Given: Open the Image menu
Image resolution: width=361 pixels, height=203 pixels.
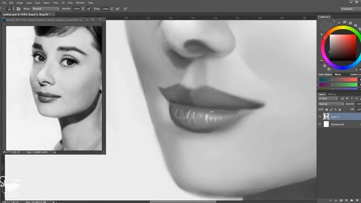Looking at the screenshot, I should point(20,3).
